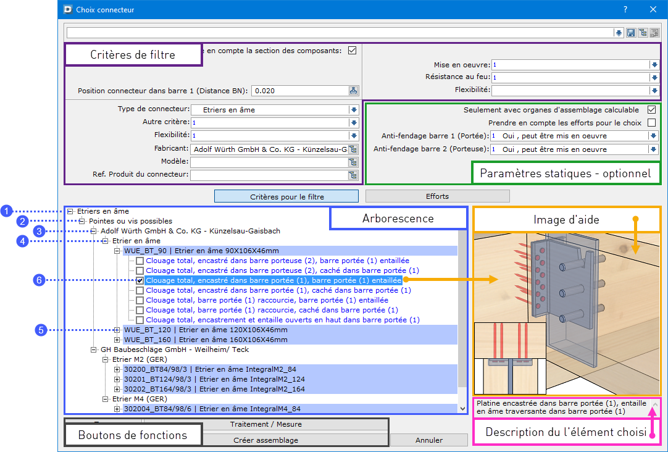Open the Anti-fendage barre 2 (Porteuse) dropdown

tap(654, 149)
